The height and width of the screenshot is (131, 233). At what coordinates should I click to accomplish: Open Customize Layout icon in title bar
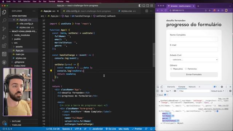click(151, 5)
